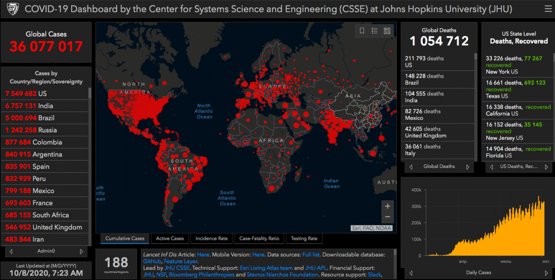555x280 pixels.
Task: Choose the California US deaths entry
Action: [518, 111]
